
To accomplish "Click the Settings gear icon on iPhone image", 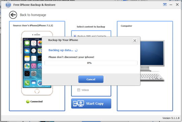I will [34, 73].
